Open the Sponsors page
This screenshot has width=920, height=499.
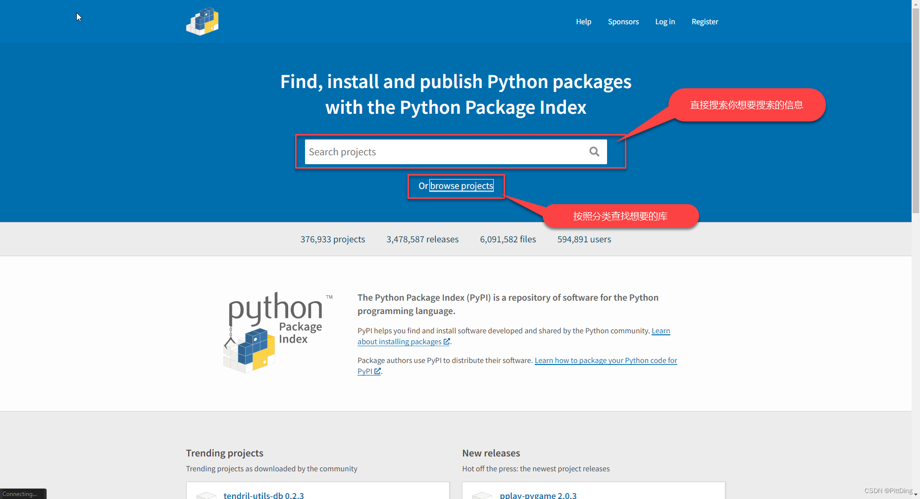[623, 22]
